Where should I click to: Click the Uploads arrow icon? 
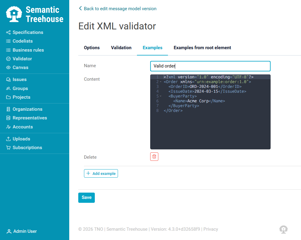8,139
